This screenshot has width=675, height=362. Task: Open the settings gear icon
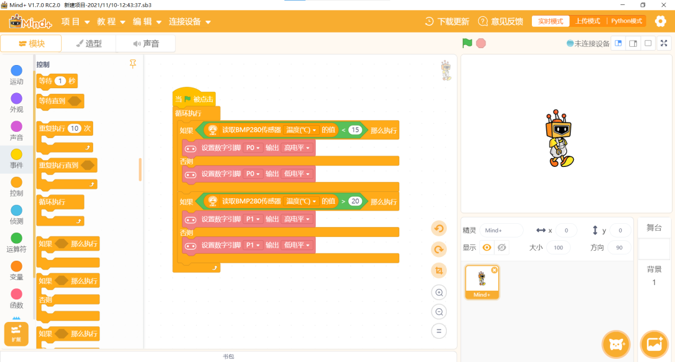point(661,21)
